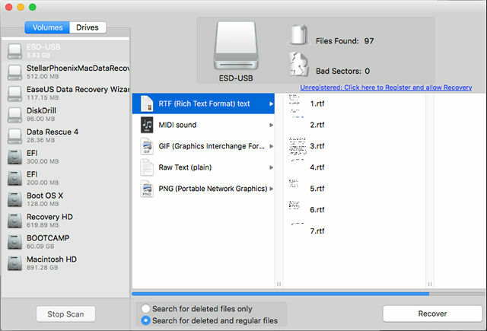Click the Files Found document icon
487x331 pixels.
299,35
